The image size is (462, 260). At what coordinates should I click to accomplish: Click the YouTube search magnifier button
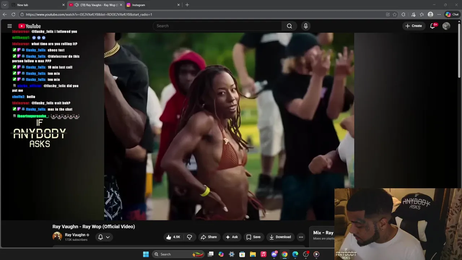[x=289, y=26]
